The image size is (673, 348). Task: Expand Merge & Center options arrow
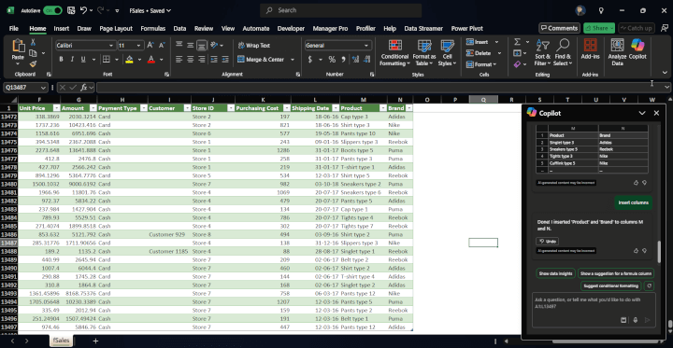click(x=293, y=60)
